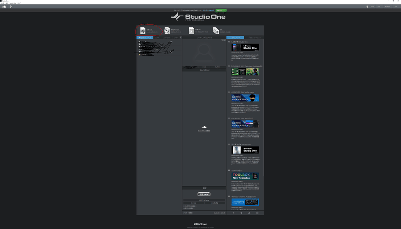Click the FLOWBEAT 2021 Optimized Re-Master headline

[x=247, y=66]
